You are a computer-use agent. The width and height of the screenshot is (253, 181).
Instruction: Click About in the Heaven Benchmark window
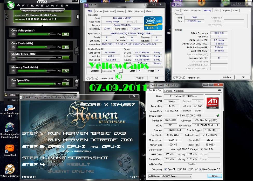29,177
